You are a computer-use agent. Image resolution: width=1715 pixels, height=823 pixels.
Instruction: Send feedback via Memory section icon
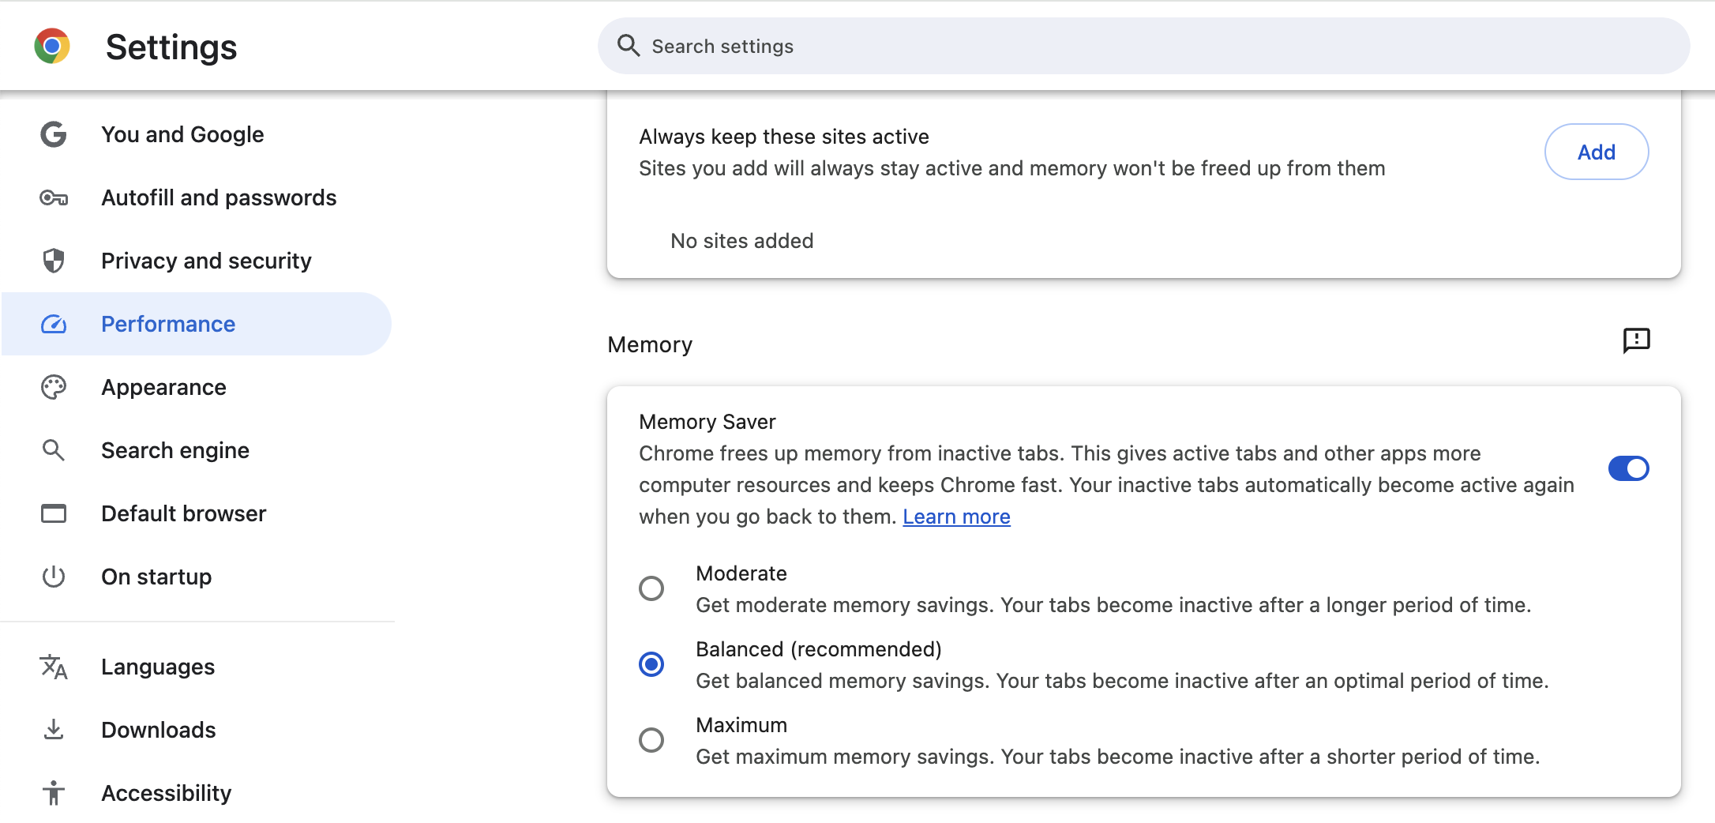coord(1636,341)
